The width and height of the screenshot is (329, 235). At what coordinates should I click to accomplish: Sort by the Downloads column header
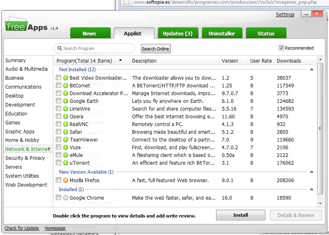pyautogui.click(x=295, y=61)
